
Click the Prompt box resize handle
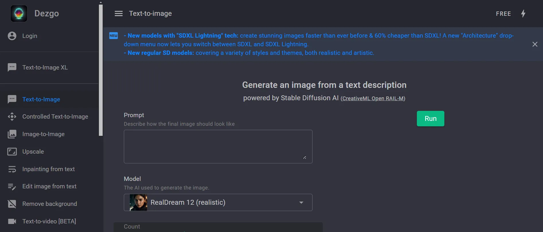coord(304,157)
